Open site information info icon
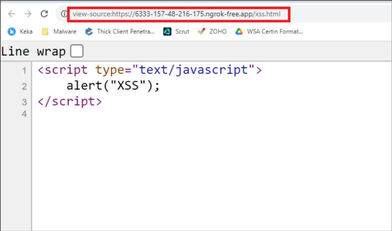 [64, 13]
